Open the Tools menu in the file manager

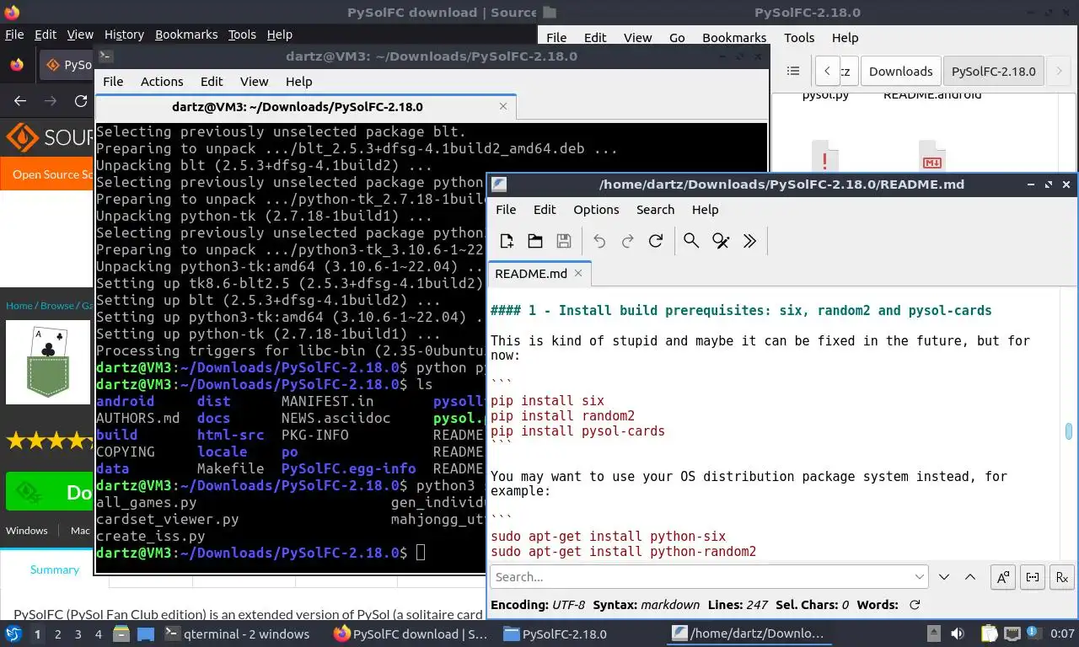[799, 38]
